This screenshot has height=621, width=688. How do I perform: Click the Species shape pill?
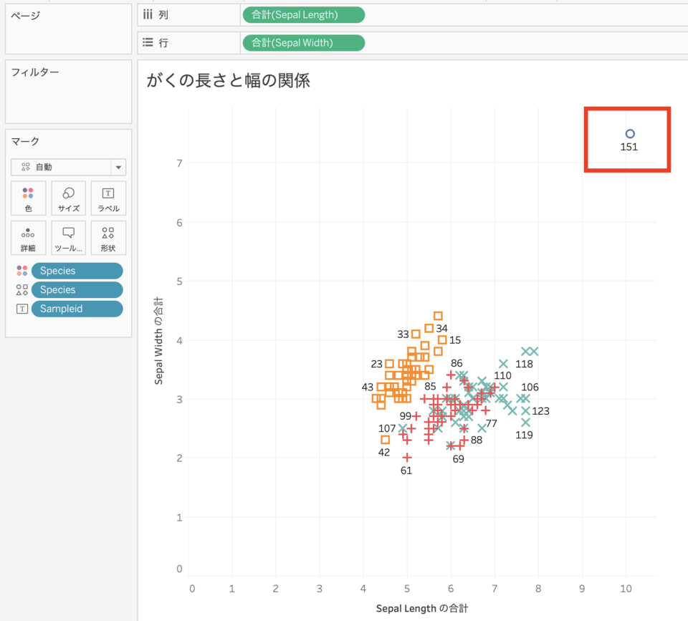(77, 289)
